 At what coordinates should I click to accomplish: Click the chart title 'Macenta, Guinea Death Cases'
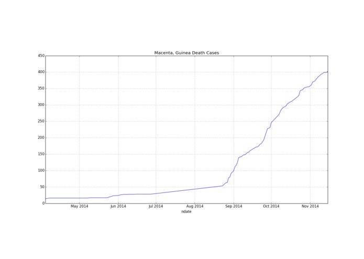186,53
